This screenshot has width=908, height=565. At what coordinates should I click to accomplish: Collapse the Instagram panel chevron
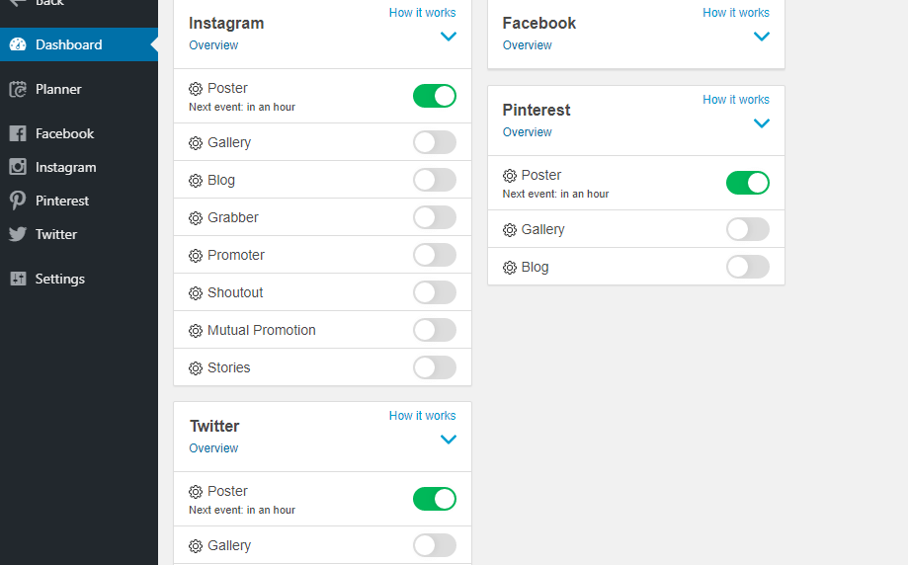point(449,37)
